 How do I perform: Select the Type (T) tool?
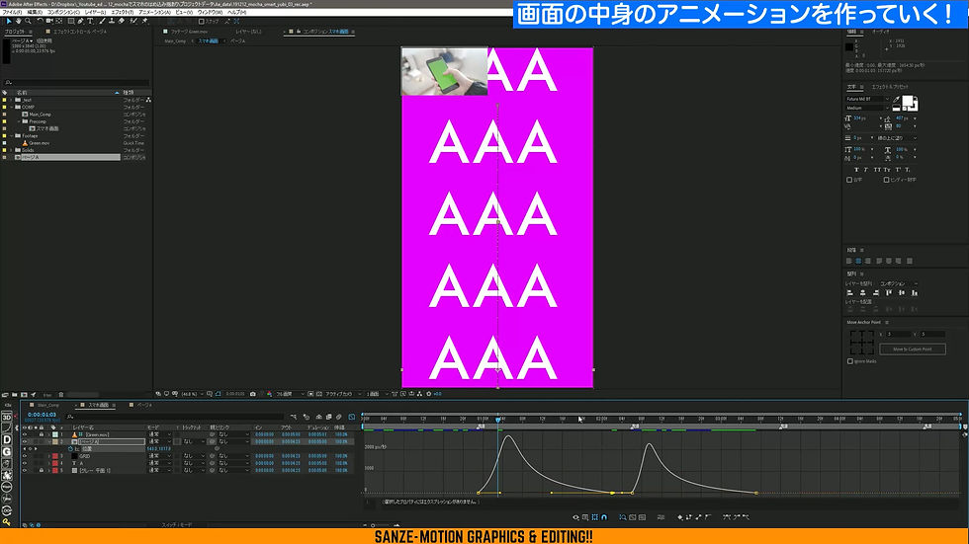coord(90,21)
